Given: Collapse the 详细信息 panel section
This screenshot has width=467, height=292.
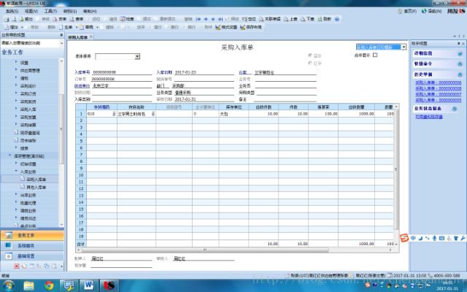Looking at the screenshot, I should [x=460, y=53].
